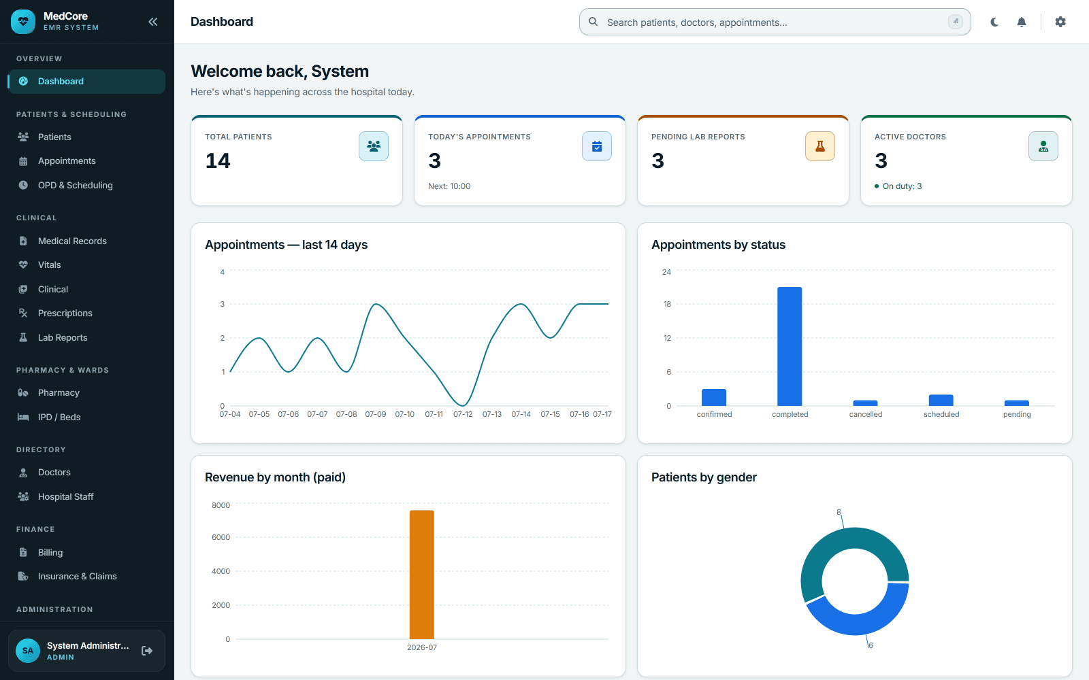This screenshot has width=1089, height=680.
Task: Click the Appointments calendar icon in the sidebar
Action: [x=23, y=161]
